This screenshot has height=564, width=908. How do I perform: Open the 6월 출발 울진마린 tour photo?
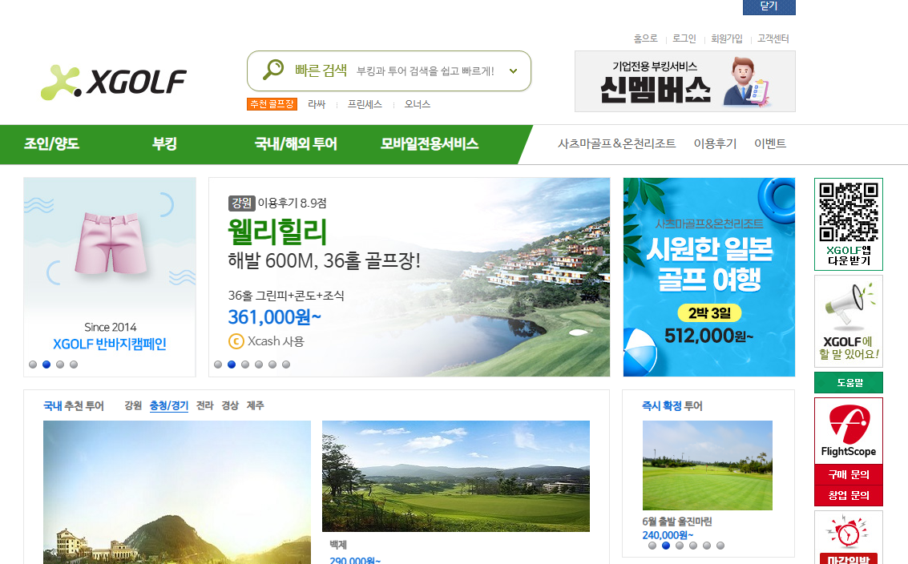tap(707, 465)
